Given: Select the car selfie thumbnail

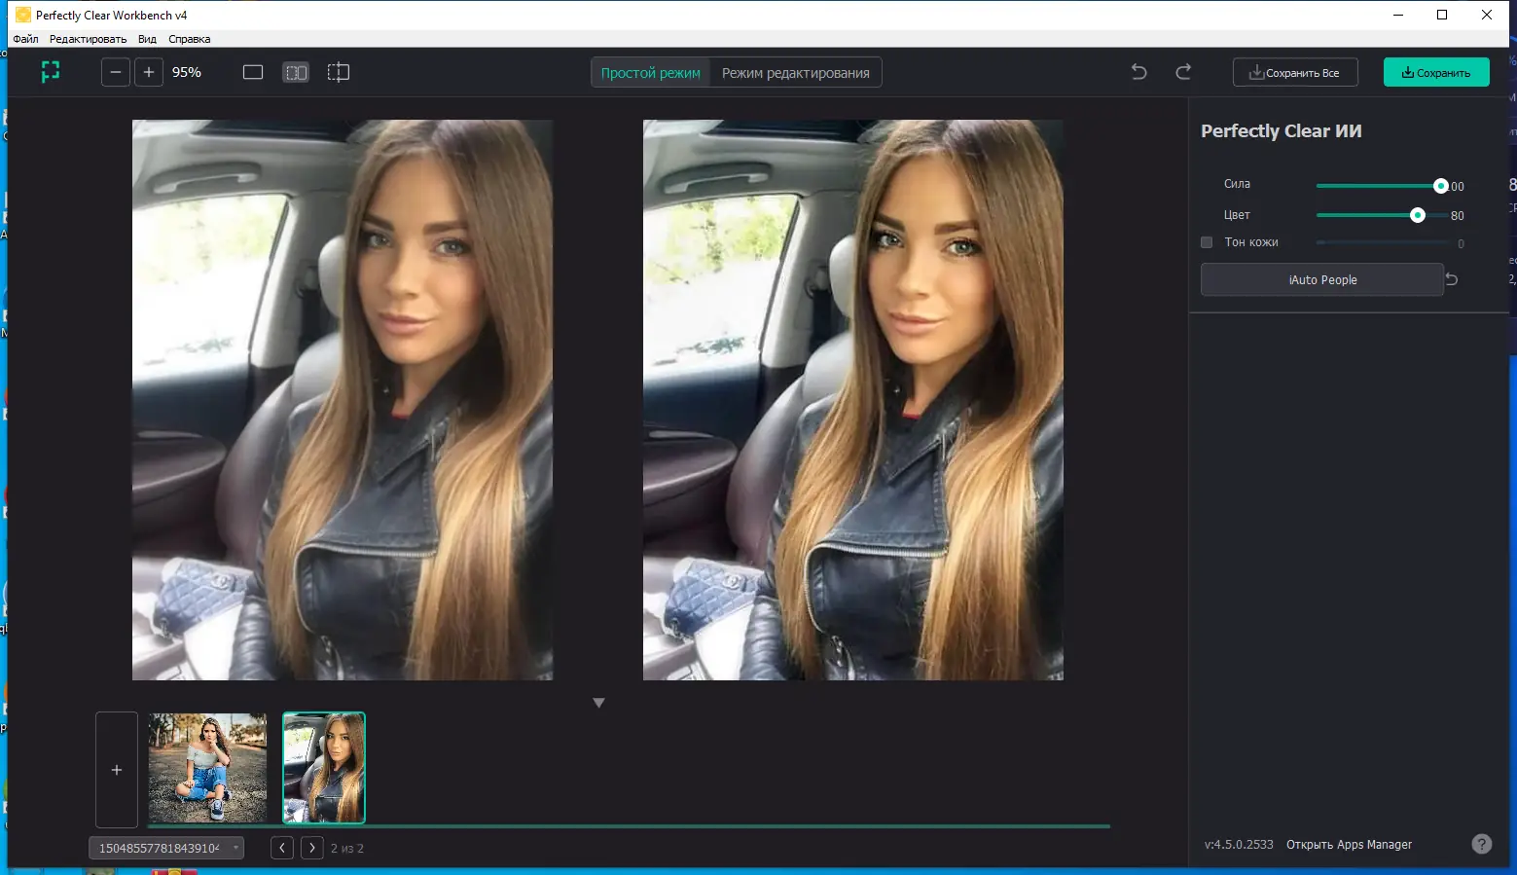Looking at the screenshot, I should (324, 768).
